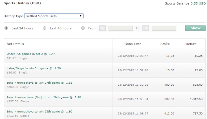Click the $450.00 Single bet type text
Viewport: 207px width, 119px height.
[18, 87]
